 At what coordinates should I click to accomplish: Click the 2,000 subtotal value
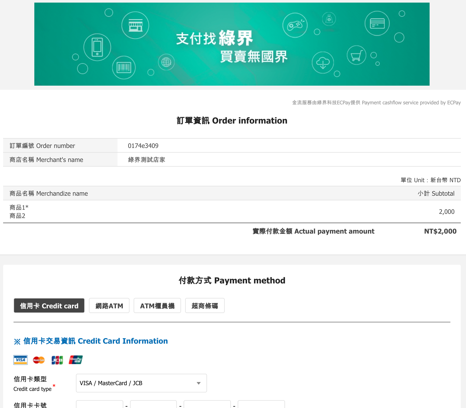447,212
